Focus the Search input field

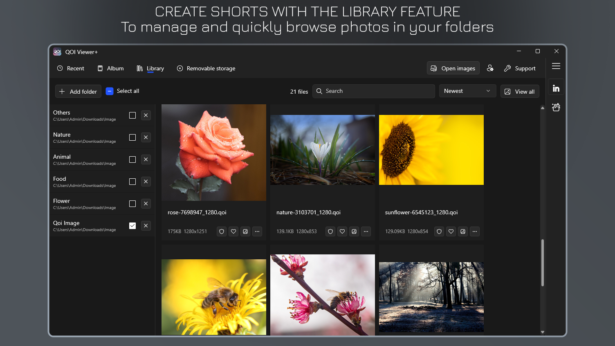[x=373, y=91]
